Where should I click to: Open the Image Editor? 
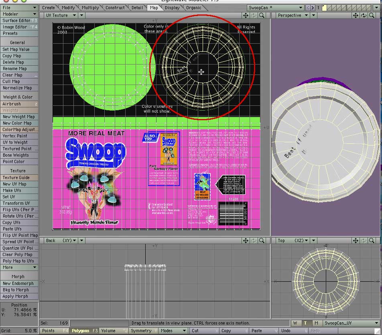pyautogui.click(x=19, y=27)
